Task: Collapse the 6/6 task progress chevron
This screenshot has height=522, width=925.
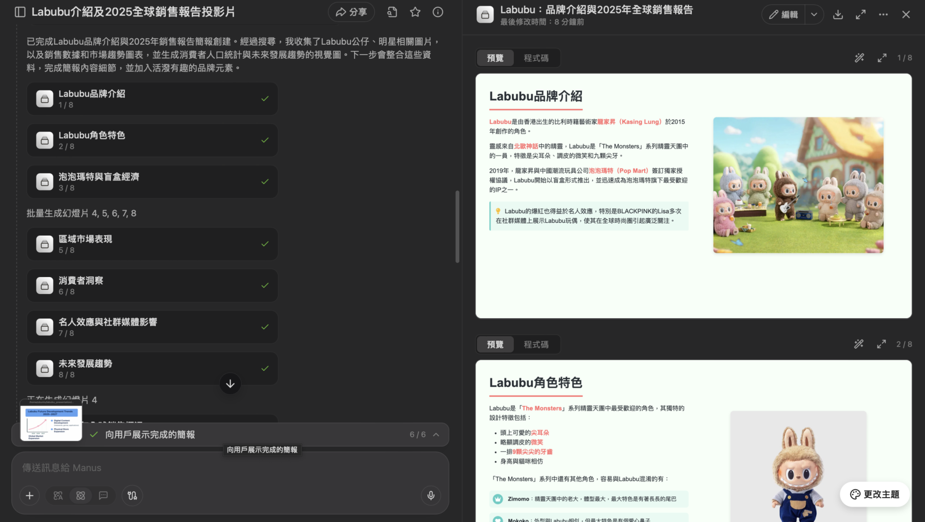Action: tap(436, 435)
